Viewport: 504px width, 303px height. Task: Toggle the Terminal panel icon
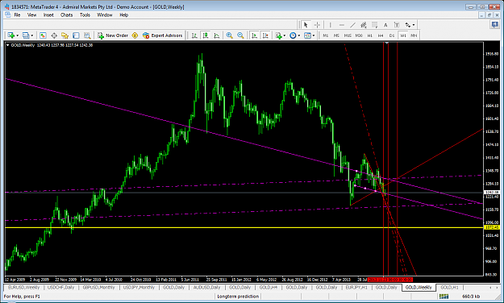(x=76, y=35)
